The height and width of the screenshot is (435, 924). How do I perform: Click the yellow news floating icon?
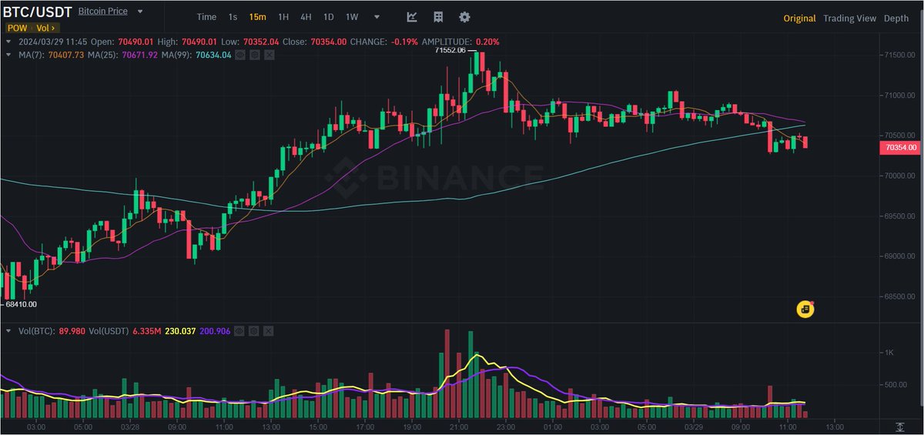[805, 310]
